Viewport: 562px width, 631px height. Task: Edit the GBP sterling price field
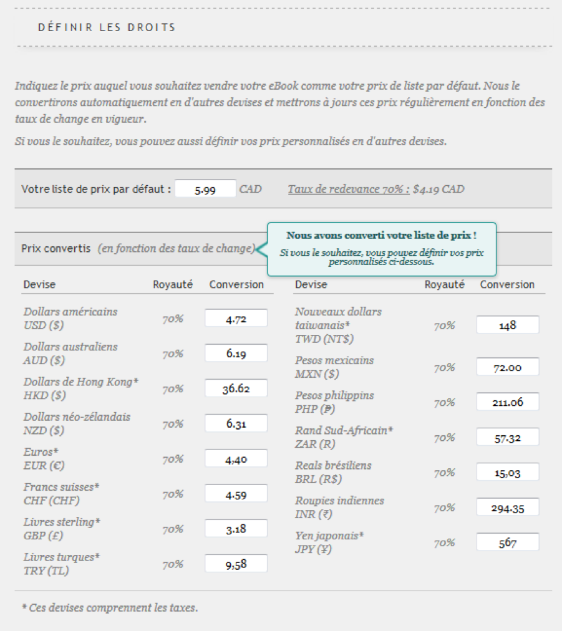click(x=236, y=529)
